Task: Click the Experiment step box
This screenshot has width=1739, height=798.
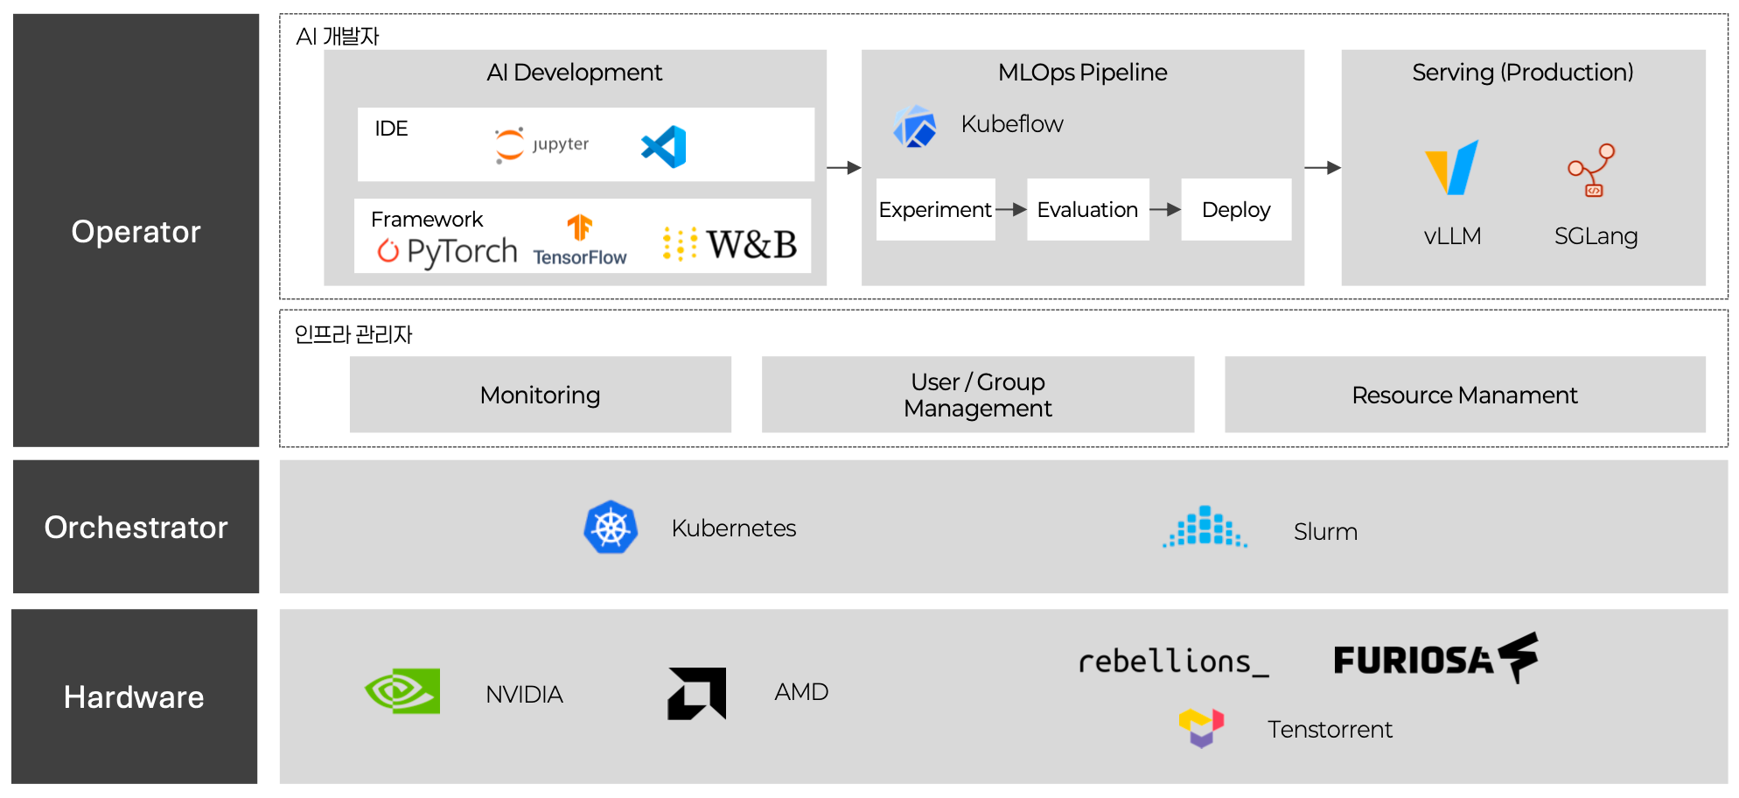Action: click(x=935, y=210)
